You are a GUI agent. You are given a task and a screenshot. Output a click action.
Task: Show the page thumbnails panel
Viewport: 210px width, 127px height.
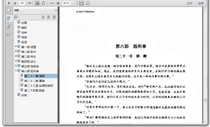tap(8, 10)
